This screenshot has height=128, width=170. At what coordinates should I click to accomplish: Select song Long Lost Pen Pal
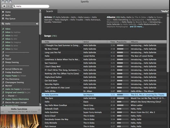tap(53, 52)
